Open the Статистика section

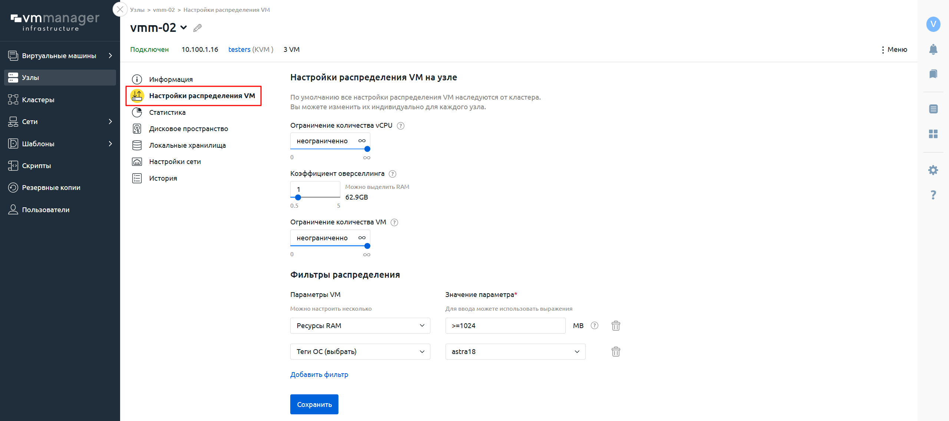click(x=167, y=113)
